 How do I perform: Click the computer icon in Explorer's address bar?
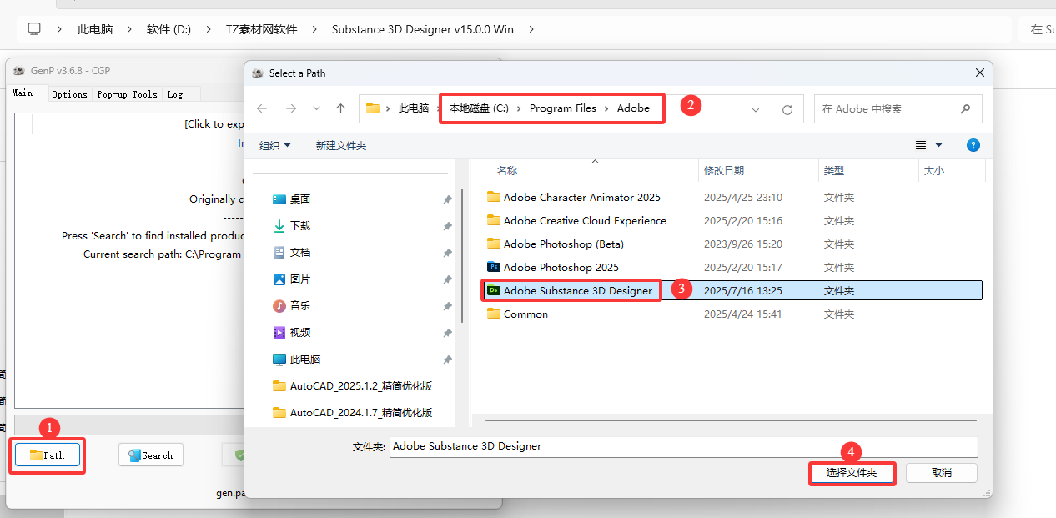(34, 29)
